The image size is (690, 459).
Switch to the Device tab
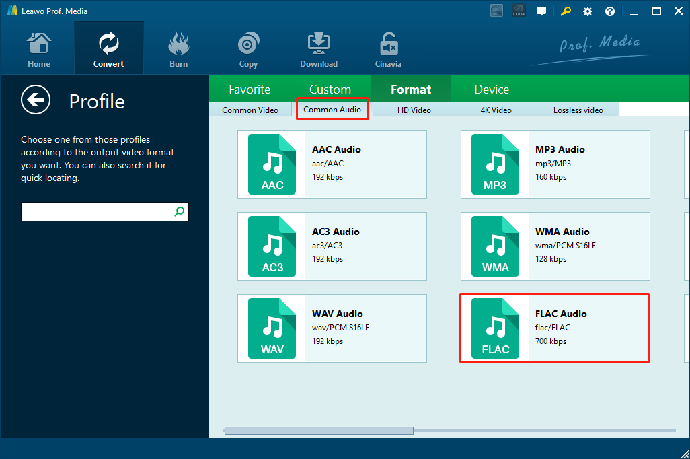point(492,90)
